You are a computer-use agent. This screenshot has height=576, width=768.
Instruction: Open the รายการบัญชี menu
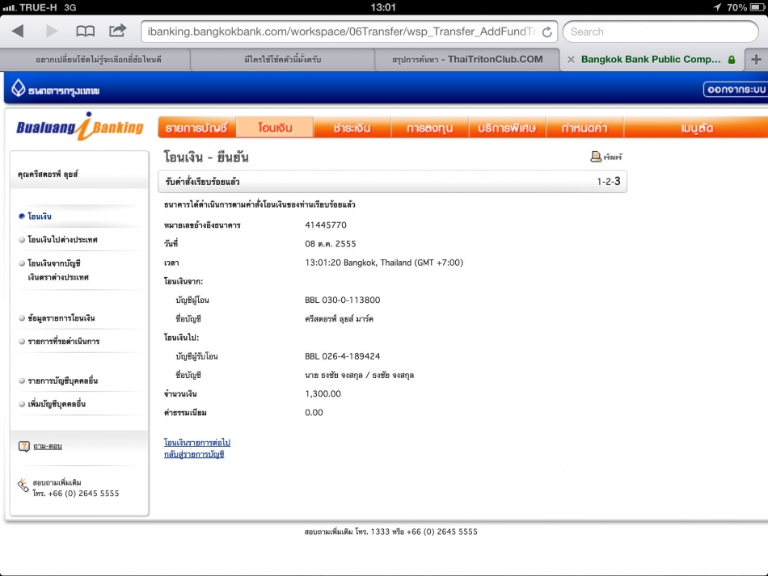click(196, 128)
